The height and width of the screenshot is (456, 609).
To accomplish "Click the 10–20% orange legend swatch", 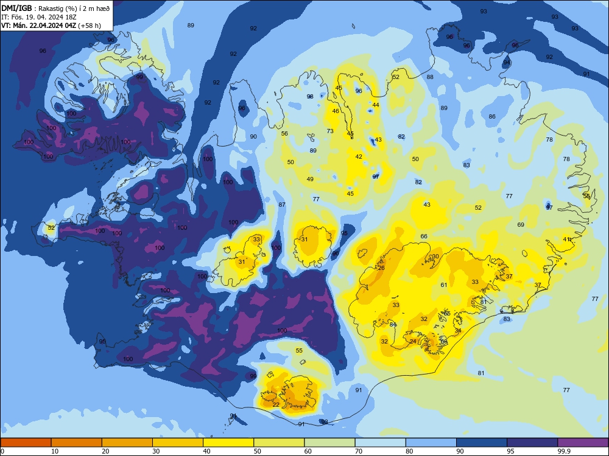I will click(x=77, y=443).
